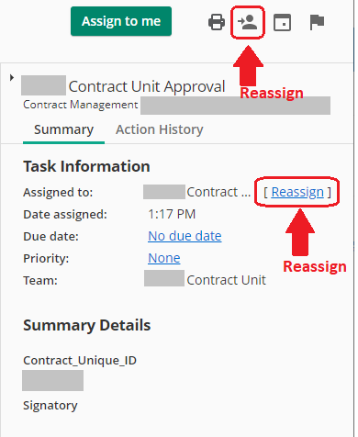This screenshot has width=358, height=437.
Task: Select the Summary tab
Action: click(63, 129)
